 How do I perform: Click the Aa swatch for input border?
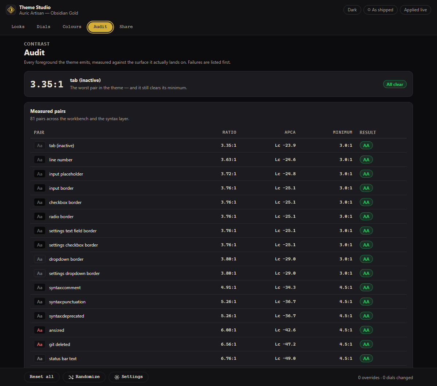click(x=40, y=188)
